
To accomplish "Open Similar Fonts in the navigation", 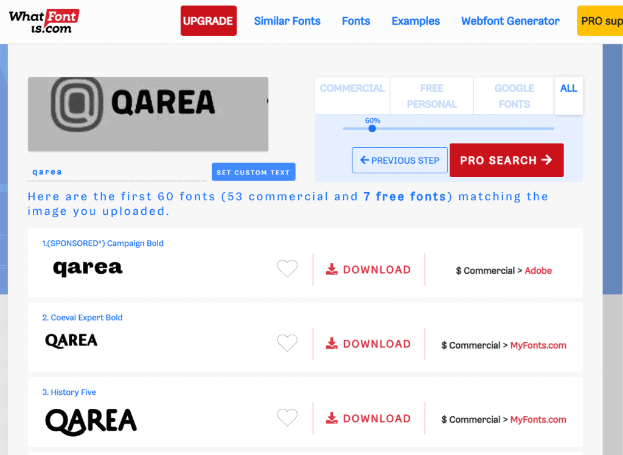I will point(287,21).
